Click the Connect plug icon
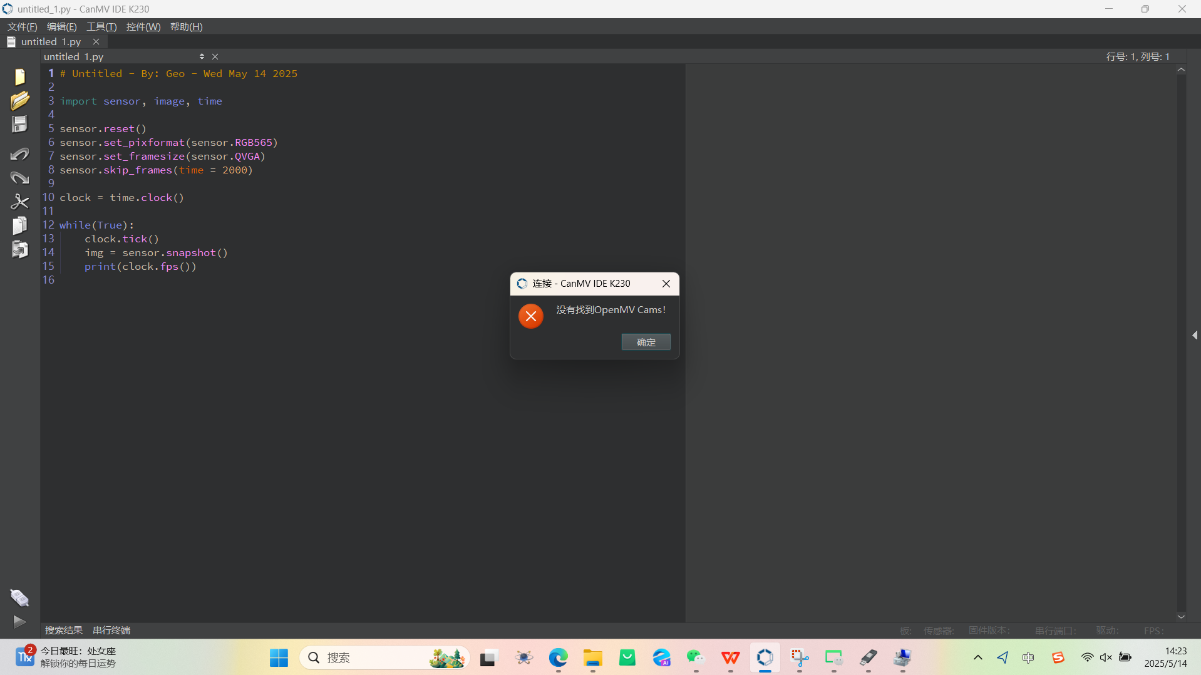 19,598
